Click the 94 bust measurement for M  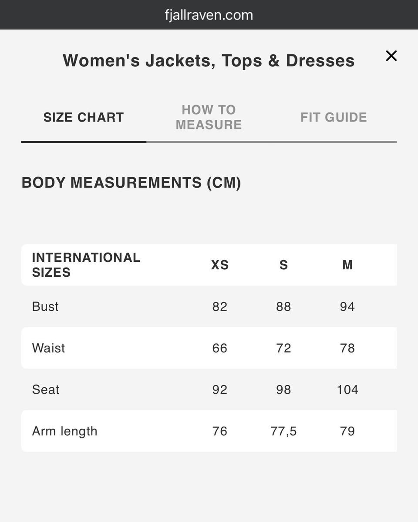click(347, 306)
